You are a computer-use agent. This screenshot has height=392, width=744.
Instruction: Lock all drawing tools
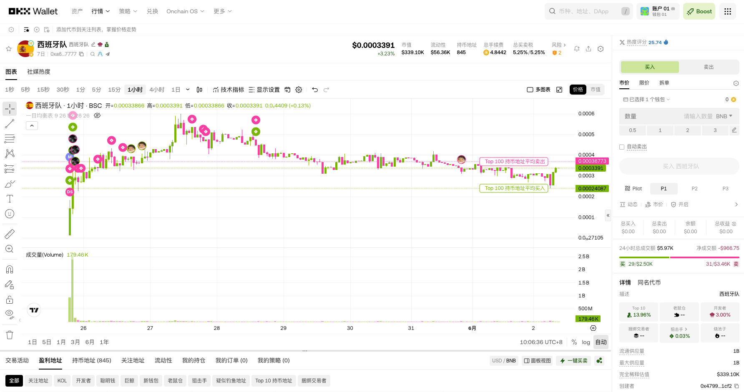(10, 300)
